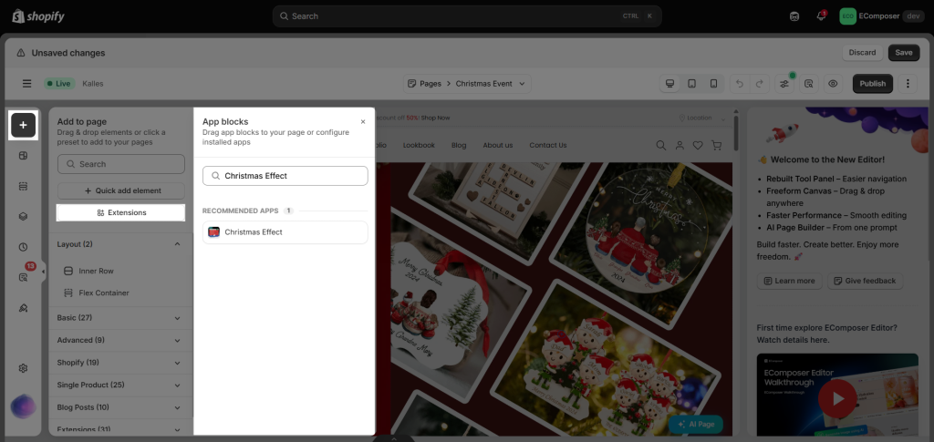Open the Location dropdown in store header
This screenshot has width=934, height=442.
point(702,118)
